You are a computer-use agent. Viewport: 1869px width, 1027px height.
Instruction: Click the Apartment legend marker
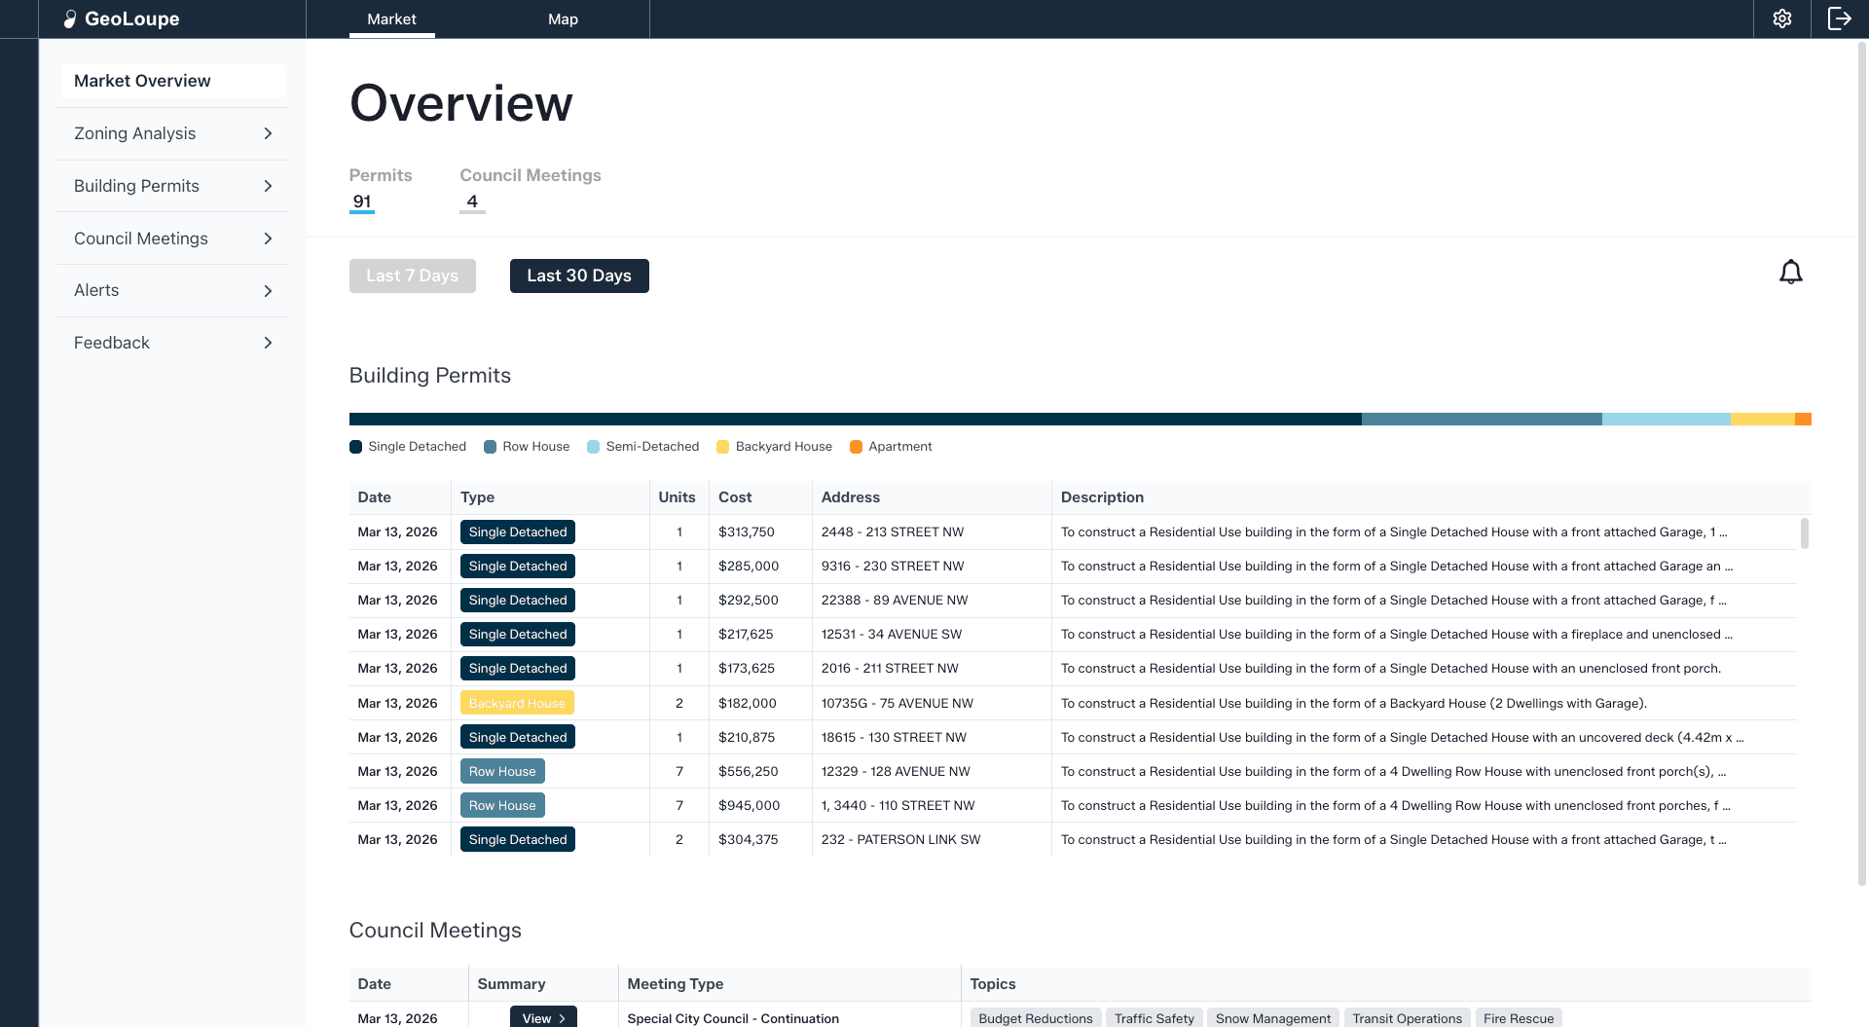pos(856,447)
